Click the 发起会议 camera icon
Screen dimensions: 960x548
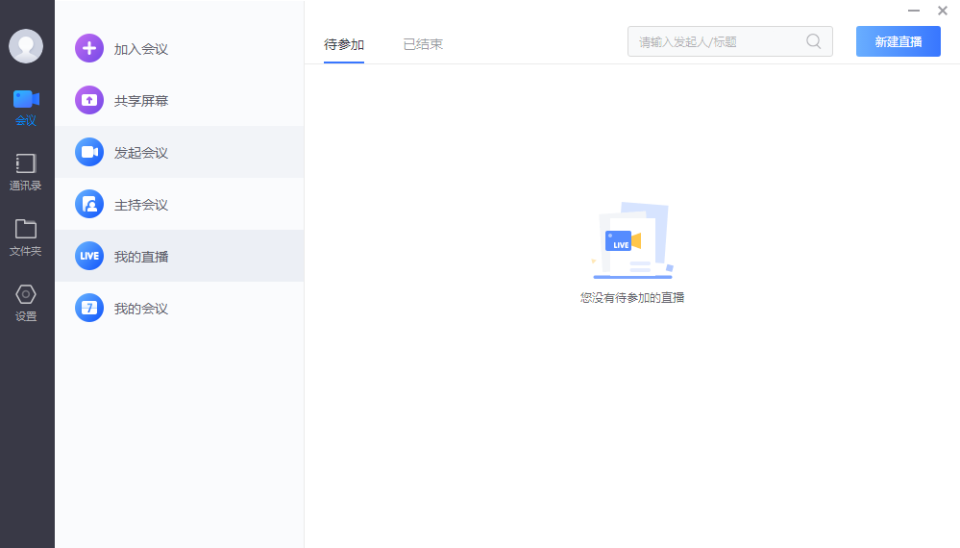(x=89, y=152)
